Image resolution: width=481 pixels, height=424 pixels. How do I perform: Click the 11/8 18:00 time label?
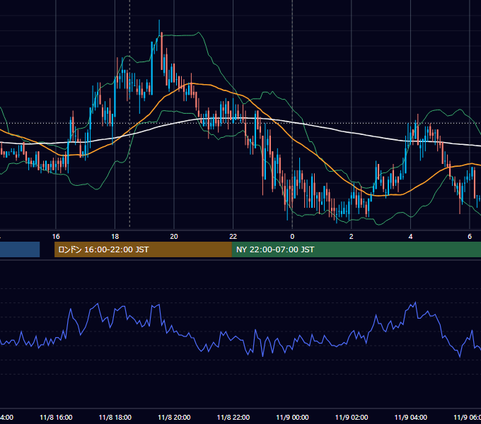click(x=115, y=417)
